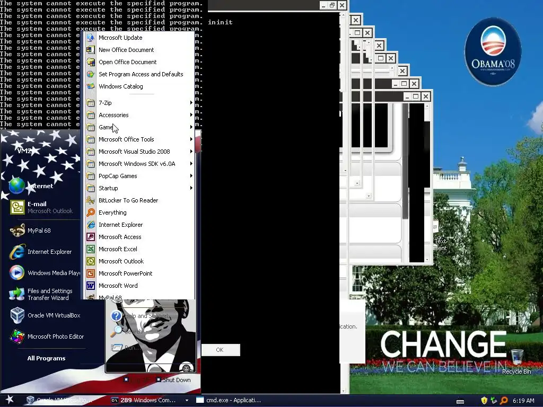Click the Internet pinned globe icon
Viewport: 543px width, 407px height.
coord(16,186)
